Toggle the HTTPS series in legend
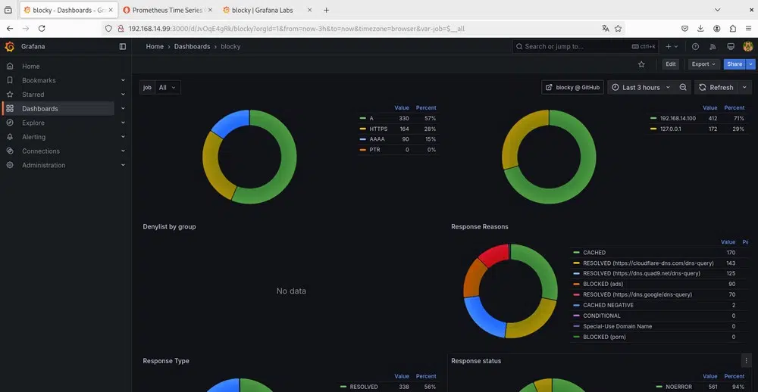This screenshot has width=758, height=392. pos(378,129)
